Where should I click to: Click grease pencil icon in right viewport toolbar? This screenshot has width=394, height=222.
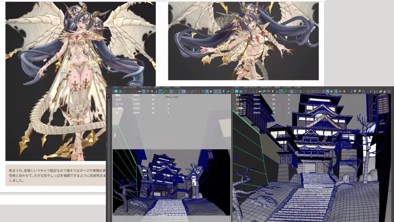285,91
